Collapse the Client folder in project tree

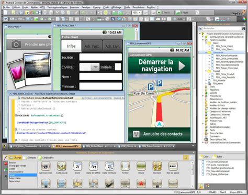206,43
